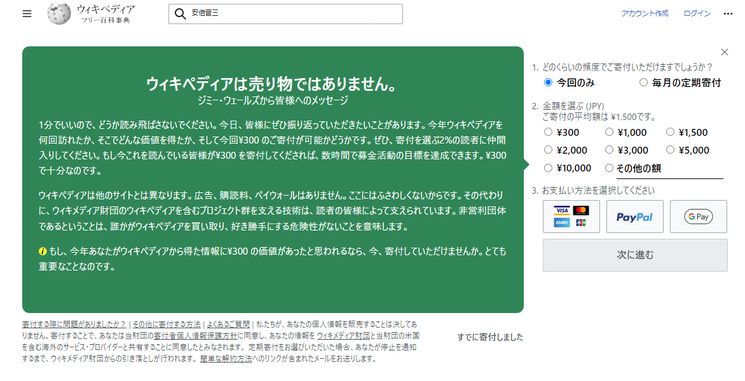Click label 1. どのくらいの頻度でご寄付いただけますでしょうか？
This screenshot has height=381, width=745.
pos(622,67)
